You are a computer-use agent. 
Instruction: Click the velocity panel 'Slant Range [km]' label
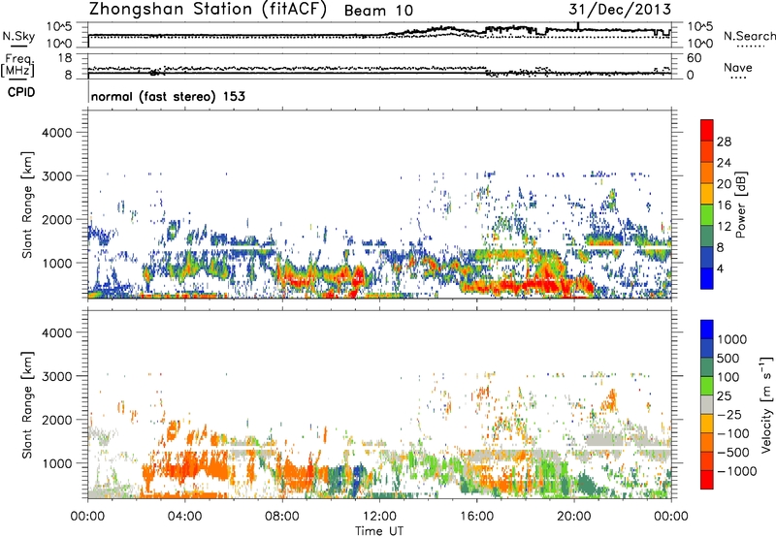pyautogui.click(x=27, y=404)
